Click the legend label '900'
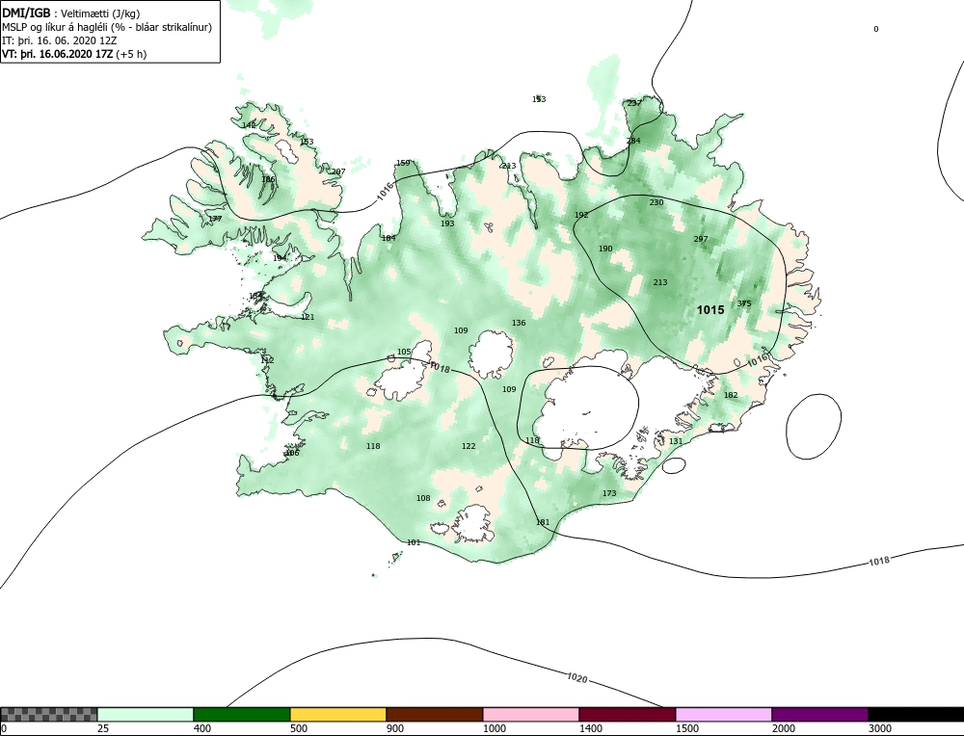Image resolution: width=964 pixels, height=736 pixels. coord(394,728)
